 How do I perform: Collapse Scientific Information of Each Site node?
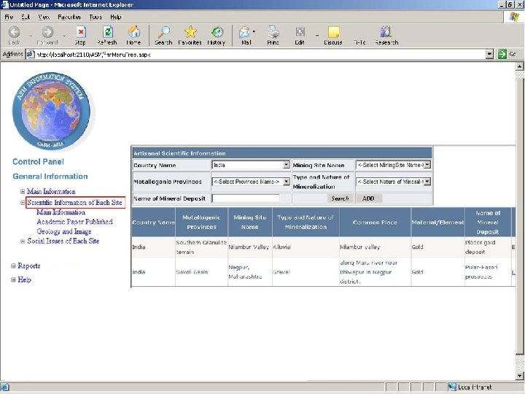click(23, 203)
